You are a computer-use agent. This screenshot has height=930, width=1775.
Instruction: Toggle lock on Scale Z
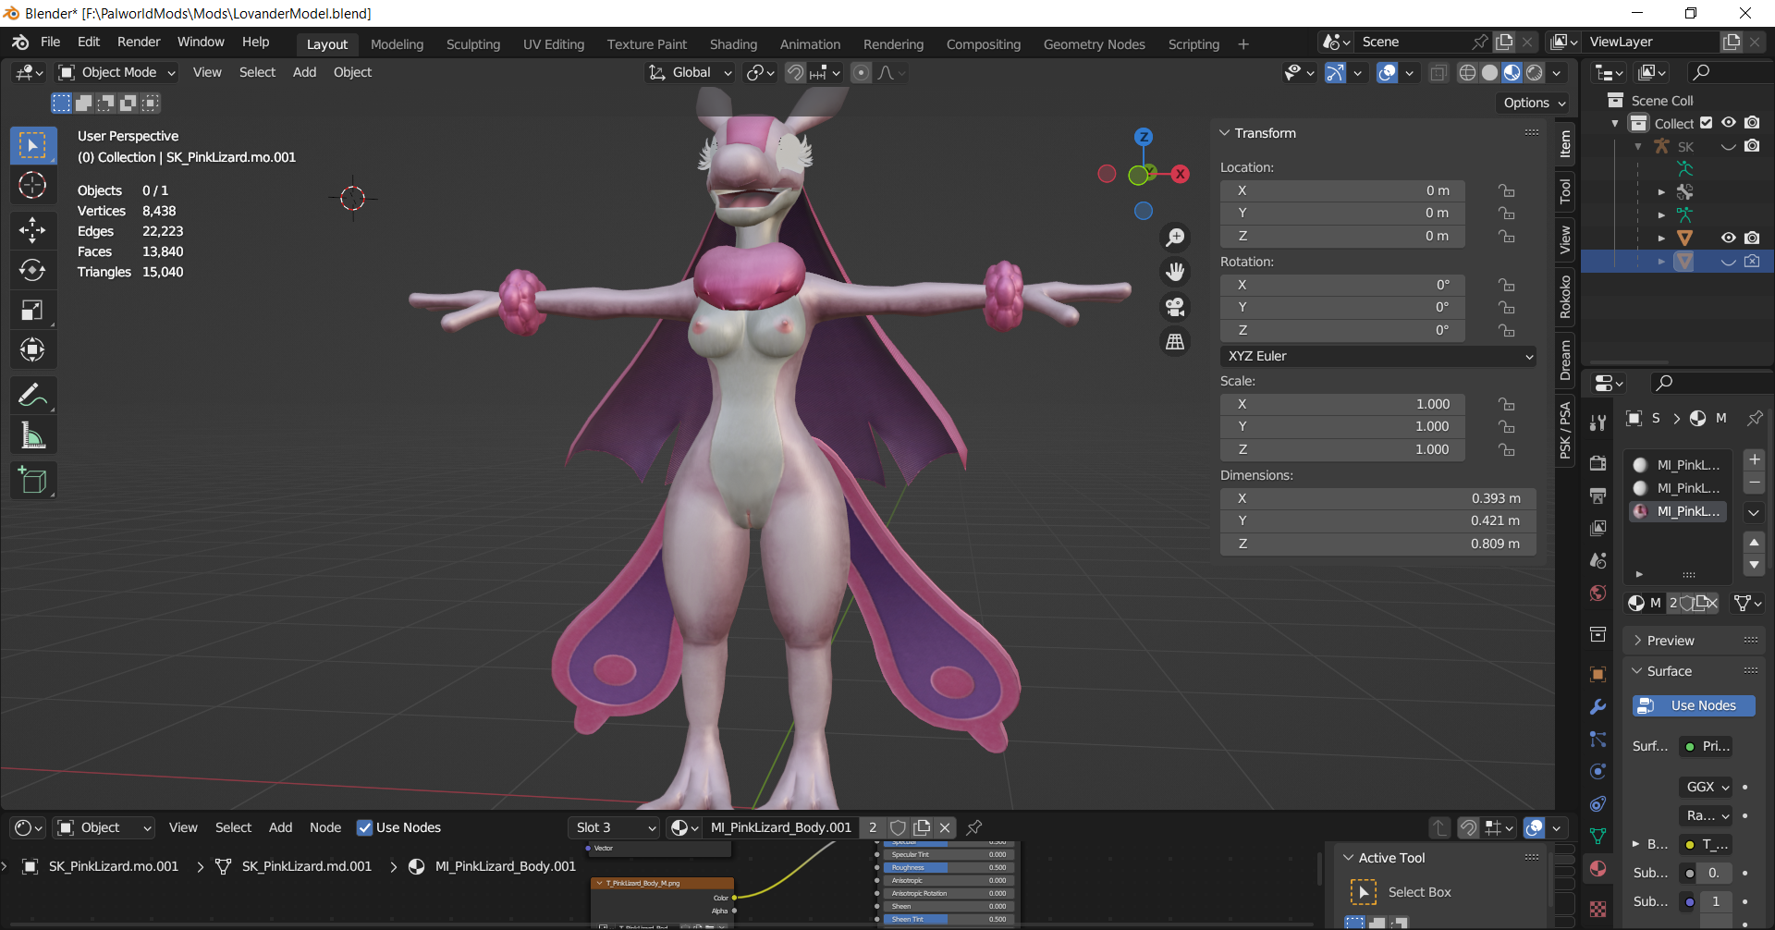(x=1507, y=449)
